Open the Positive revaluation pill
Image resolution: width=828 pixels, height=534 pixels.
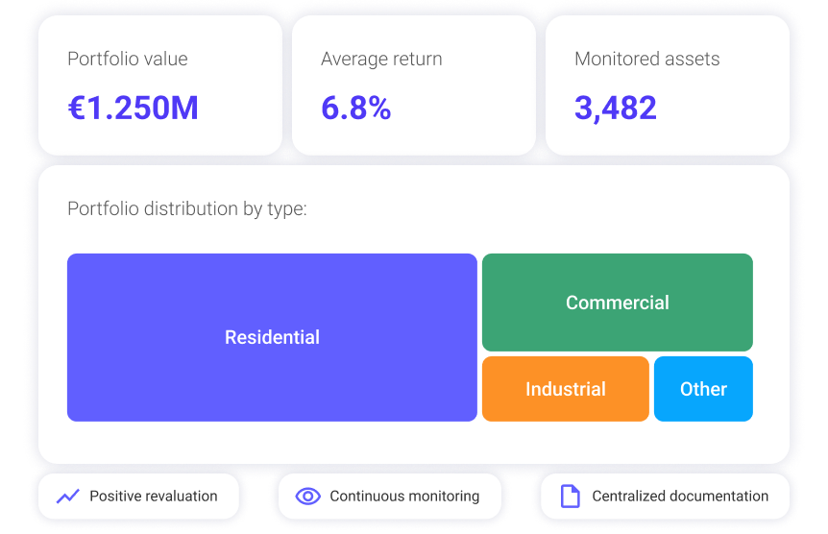[x=139, y=496]
